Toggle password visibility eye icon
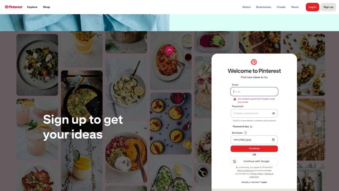The height and width of the screenshot is (191, 339). click(x=273, y=113)
